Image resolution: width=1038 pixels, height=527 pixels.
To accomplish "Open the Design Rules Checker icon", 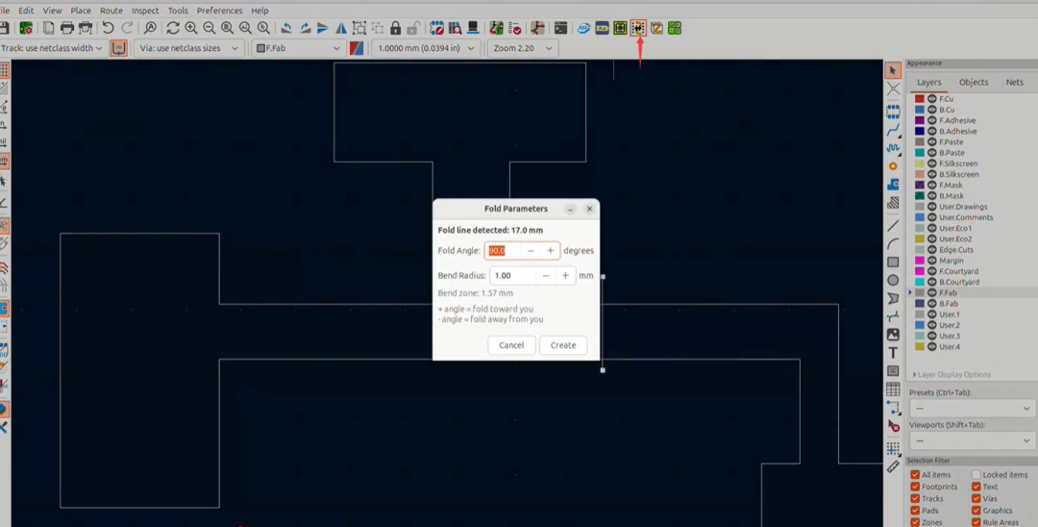I will click(x=514, y=29).
